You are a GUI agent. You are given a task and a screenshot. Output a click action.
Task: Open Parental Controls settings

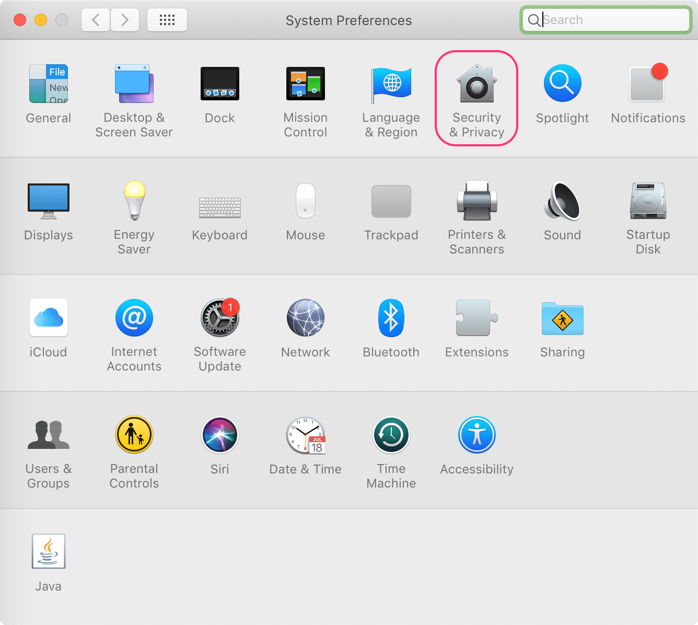[134, 435]
